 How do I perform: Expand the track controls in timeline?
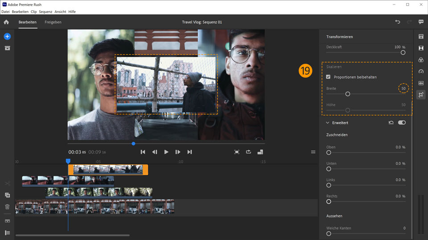[x=7, y=232]
